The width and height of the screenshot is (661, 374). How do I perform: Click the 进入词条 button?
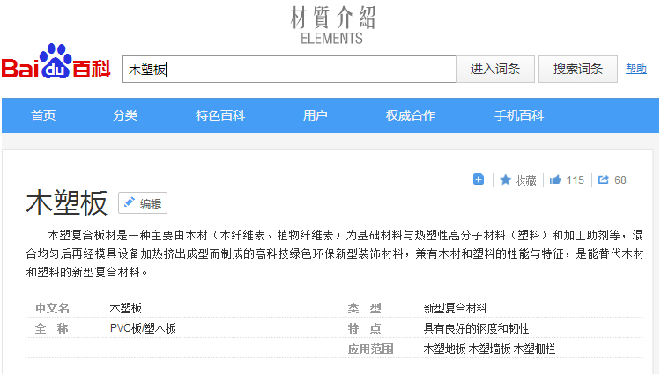(495, 69)
